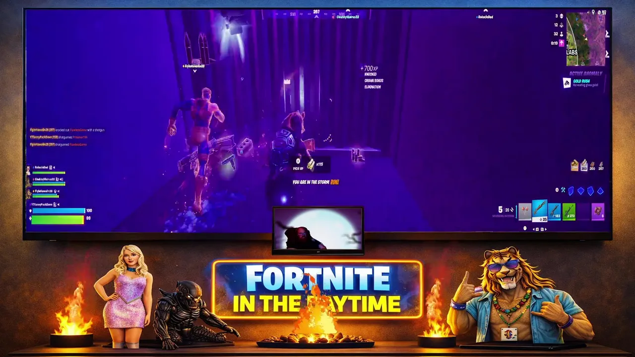Click the LABS label on minimap
The image size is (635, 357).
point(572,52)
